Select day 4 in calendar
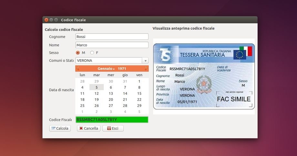This screenshot has width=297, height=156. pyautogui.click(x=82, y=87)
